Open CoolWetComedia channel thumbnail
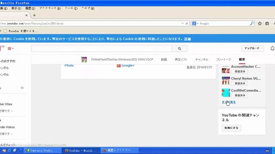 pyautogui.click(x=226, y=93)
